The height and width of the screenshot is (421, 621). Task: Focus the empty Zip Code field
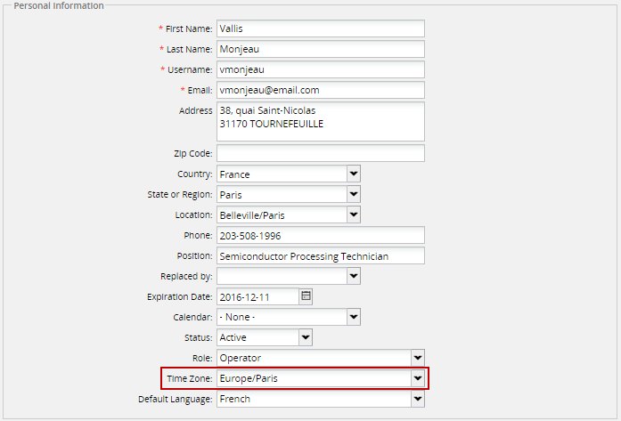tap(320, 153)
